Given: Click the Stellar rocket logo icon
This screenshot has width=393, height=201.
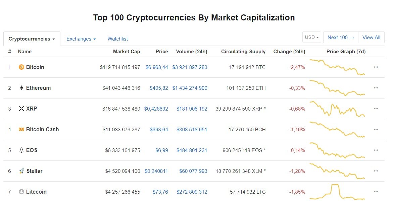Looking at the screenshot, I should click(21, 171).
